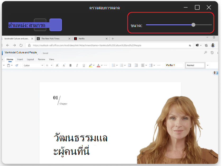
Task: Open the browser extensions icon menu
Action: [197, 45]
